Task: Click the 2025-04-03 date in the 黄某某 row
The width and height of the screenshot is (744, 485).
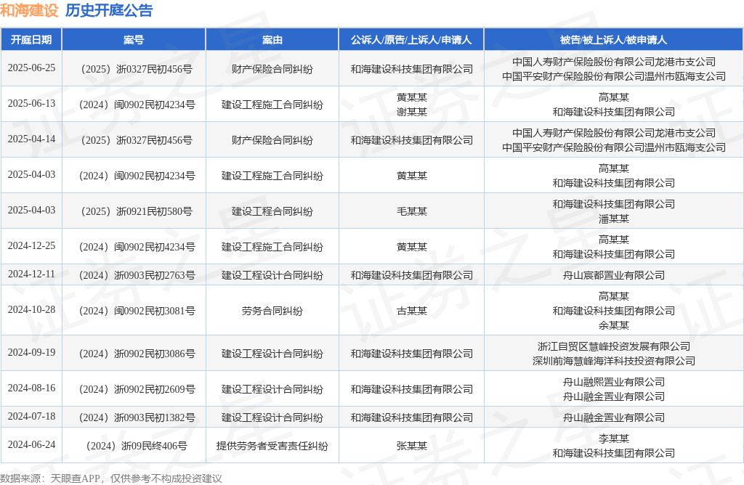Action: tap(31, 174)
